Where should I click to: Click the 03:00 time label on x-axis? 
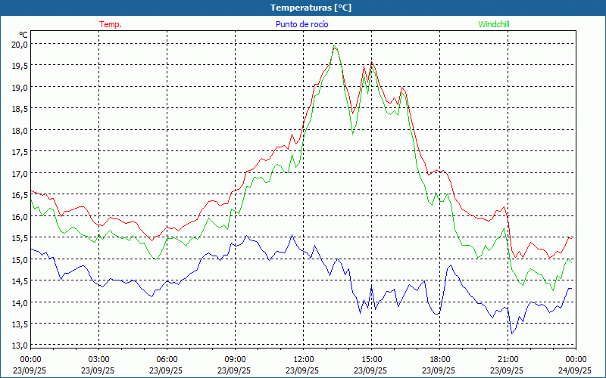click(x=98, y=359)
